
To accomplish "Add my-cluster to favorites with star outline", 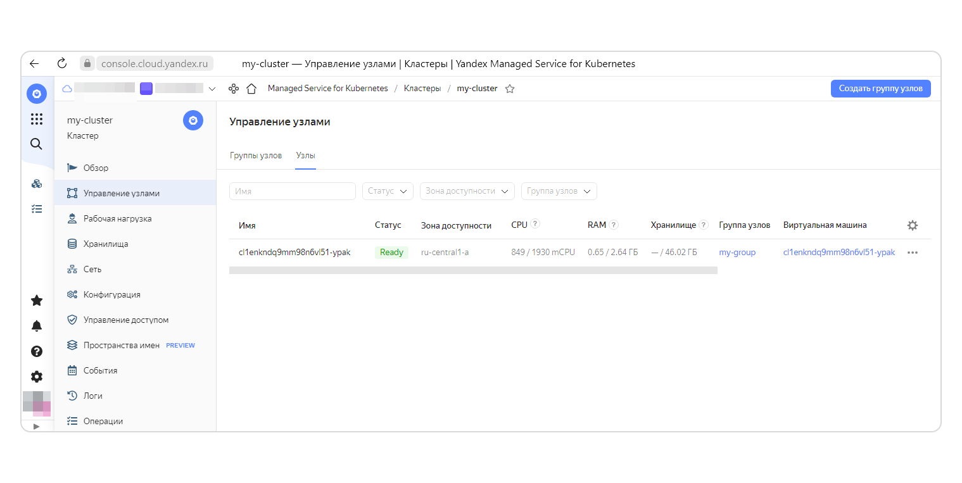I will [510, 89].
